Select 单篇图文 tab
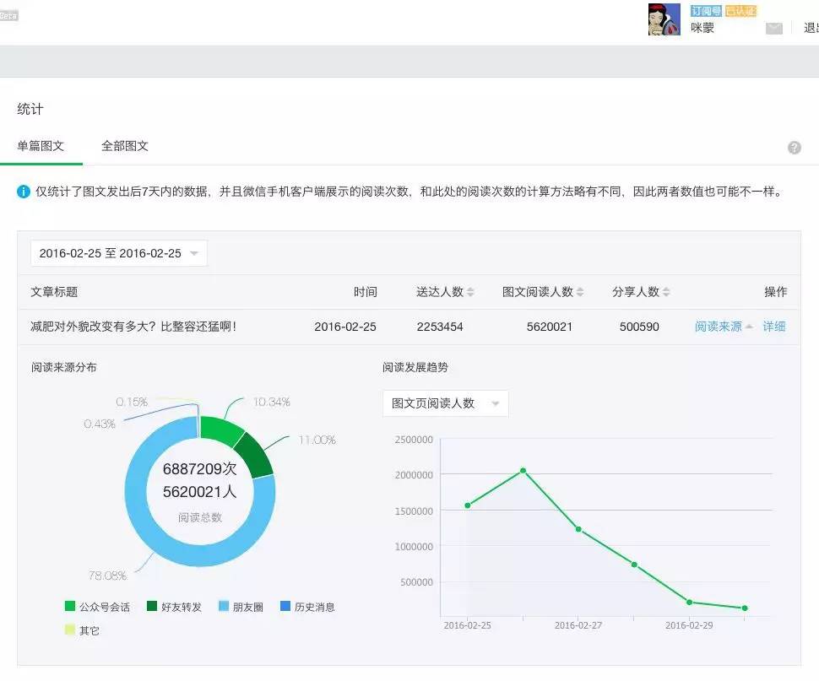The height and width of the screenshot is (681, 819). coord(41,146)
